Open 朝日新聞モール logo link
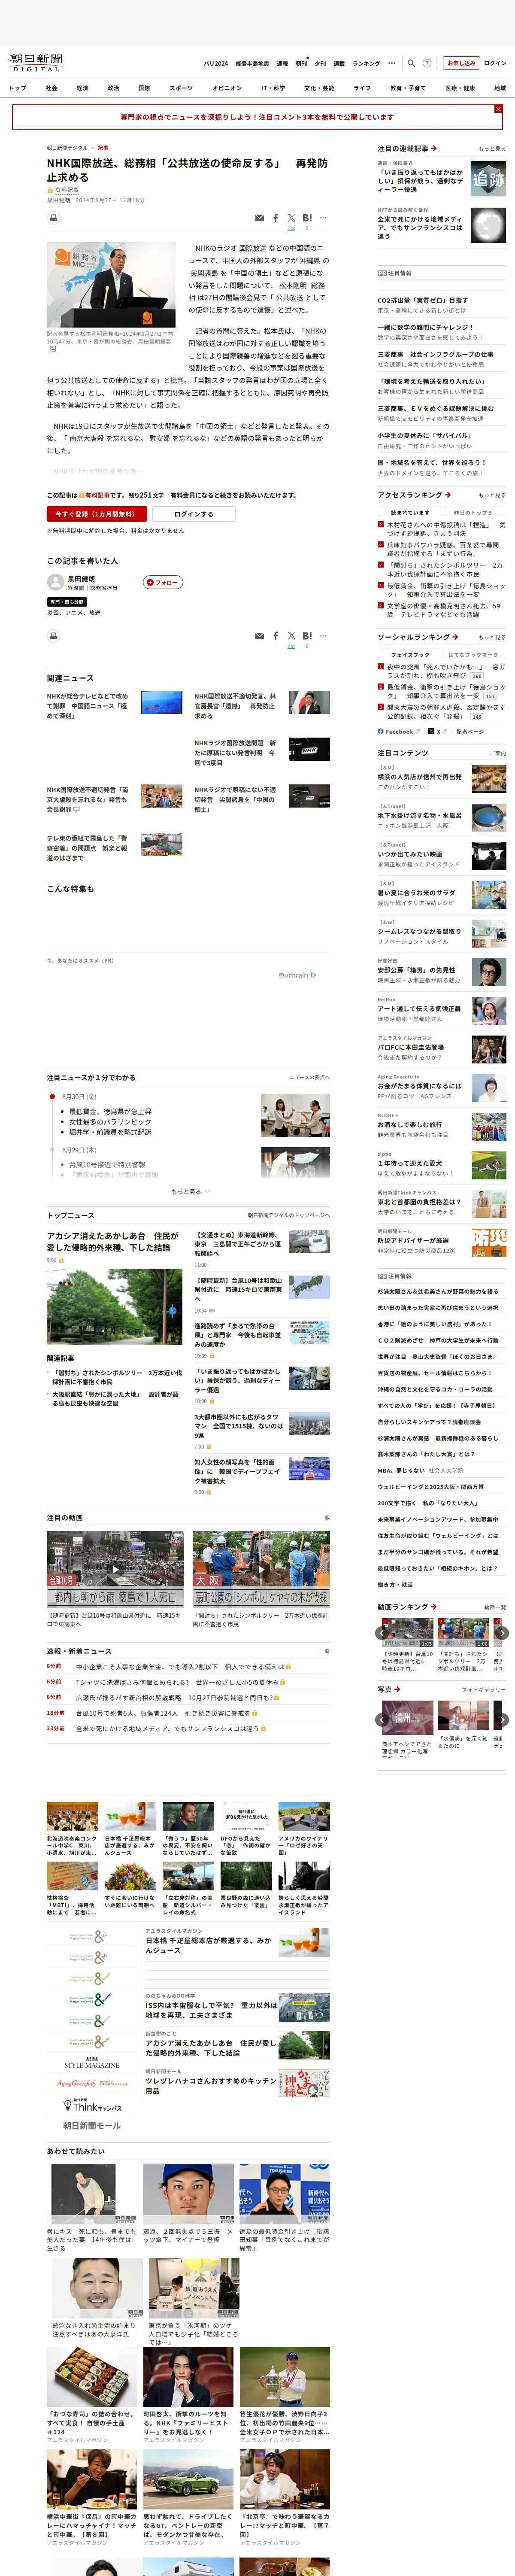Image resolution: width=515 pixels, height=2576 pixels. [x=92, y=2125]
